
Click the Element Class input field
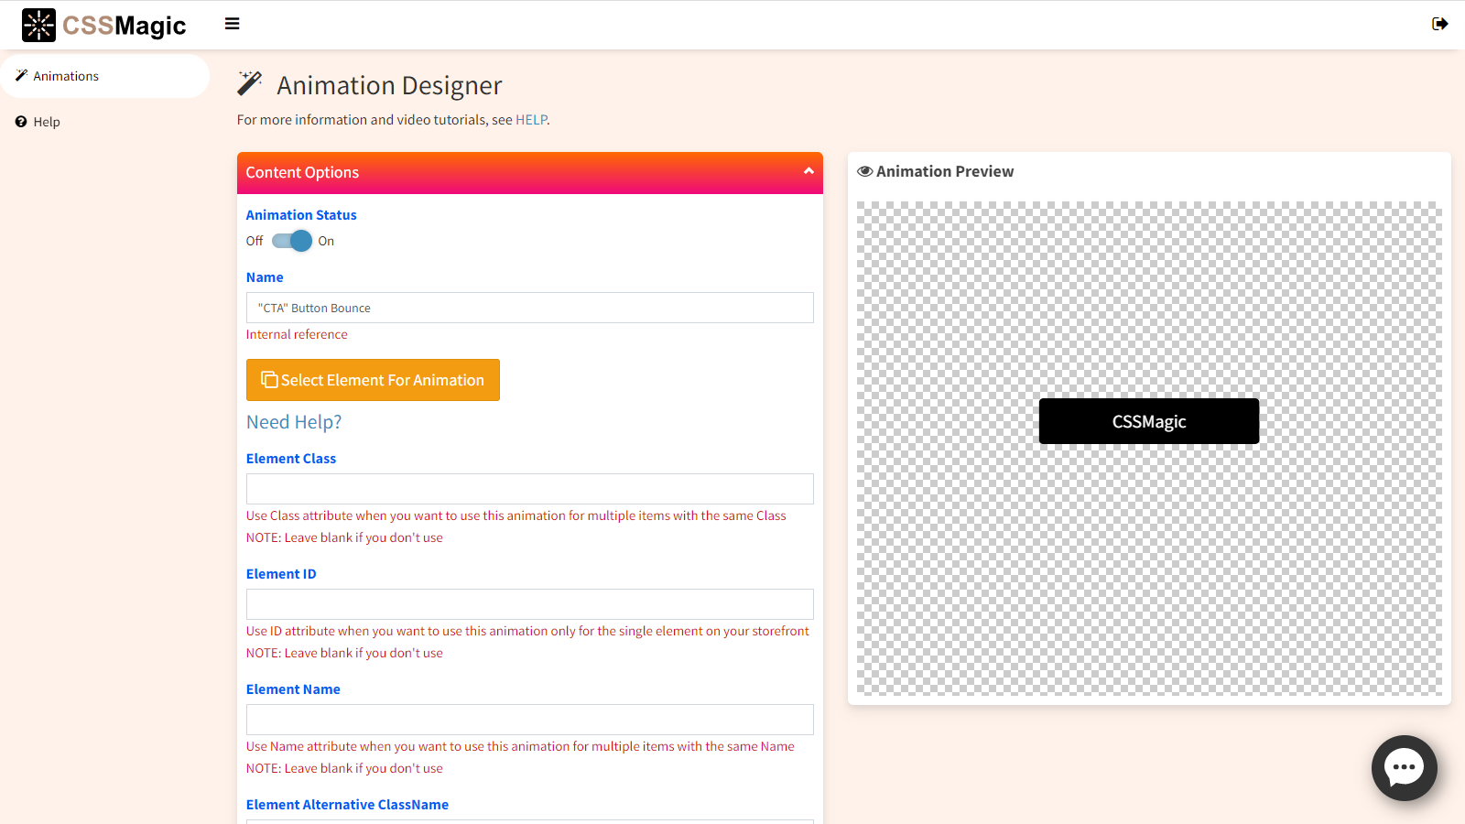[529, 488]
